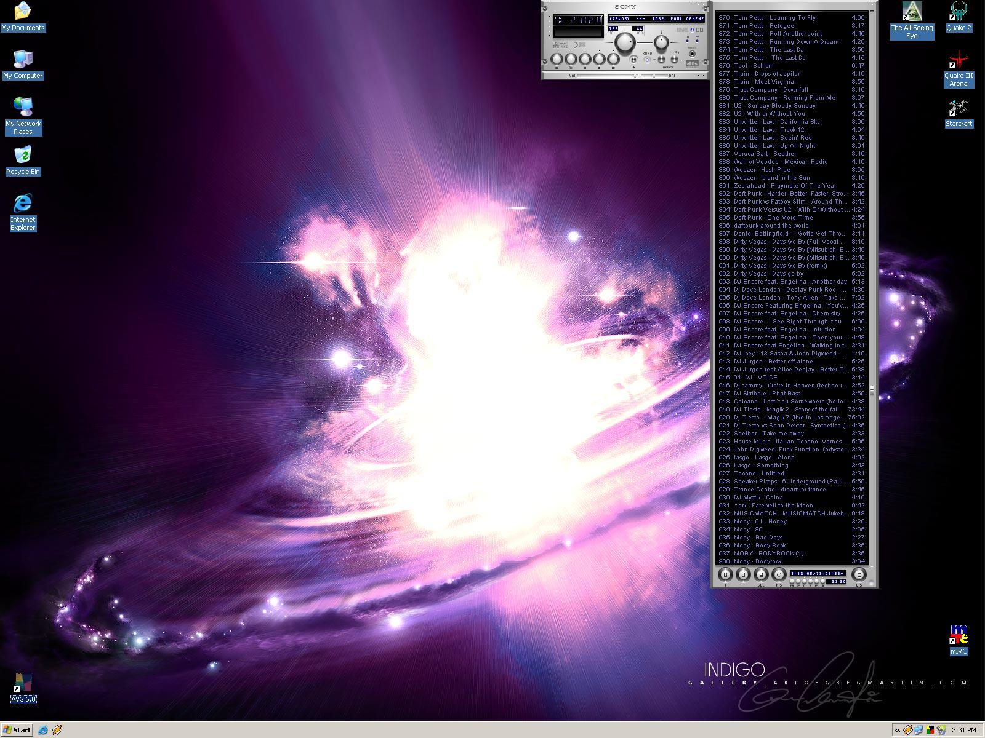This screenshot has width=985, height=738.
Task: Select 'DJ Encore - I See Right Through You'
Action: click(x=792, y=322)
